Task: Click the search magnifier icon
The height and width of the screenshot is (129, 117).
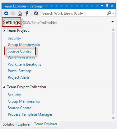Action: (109, 13)
